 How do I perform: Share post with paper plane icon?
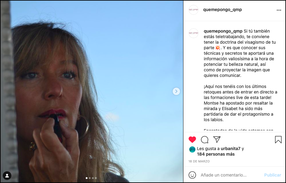(217, 140)
